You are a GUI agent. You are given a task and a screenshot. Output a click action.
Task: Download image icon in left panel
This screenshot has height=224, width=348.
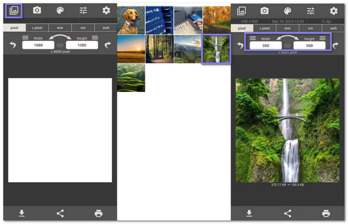pyautogui.click(x=22, y=213)
